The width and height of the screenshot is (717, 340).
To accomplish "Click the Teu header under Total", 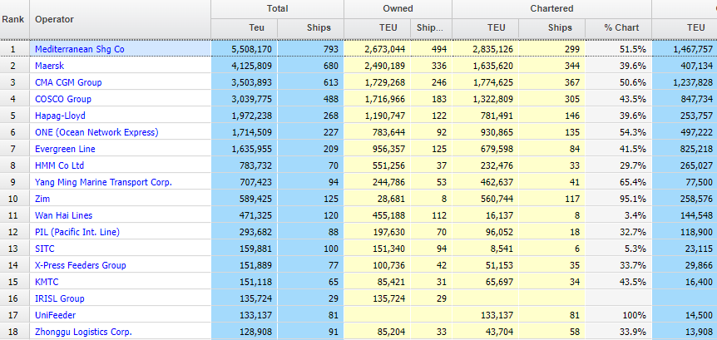I will 244,28.
